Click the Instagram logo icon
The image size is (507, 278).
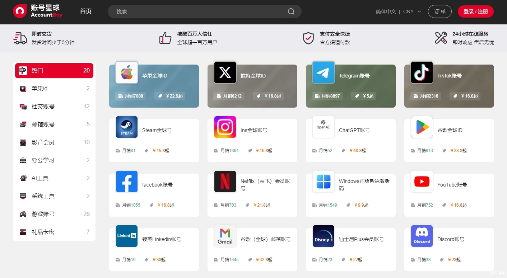pos(225,127)
